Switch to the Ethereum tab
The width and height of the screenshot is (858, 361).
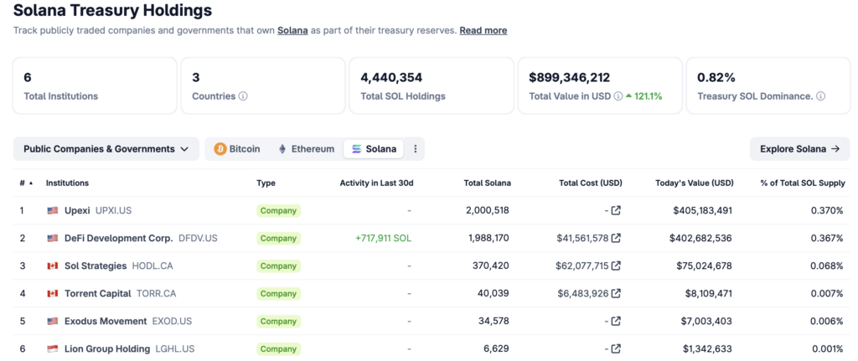[x=307, y=149]
